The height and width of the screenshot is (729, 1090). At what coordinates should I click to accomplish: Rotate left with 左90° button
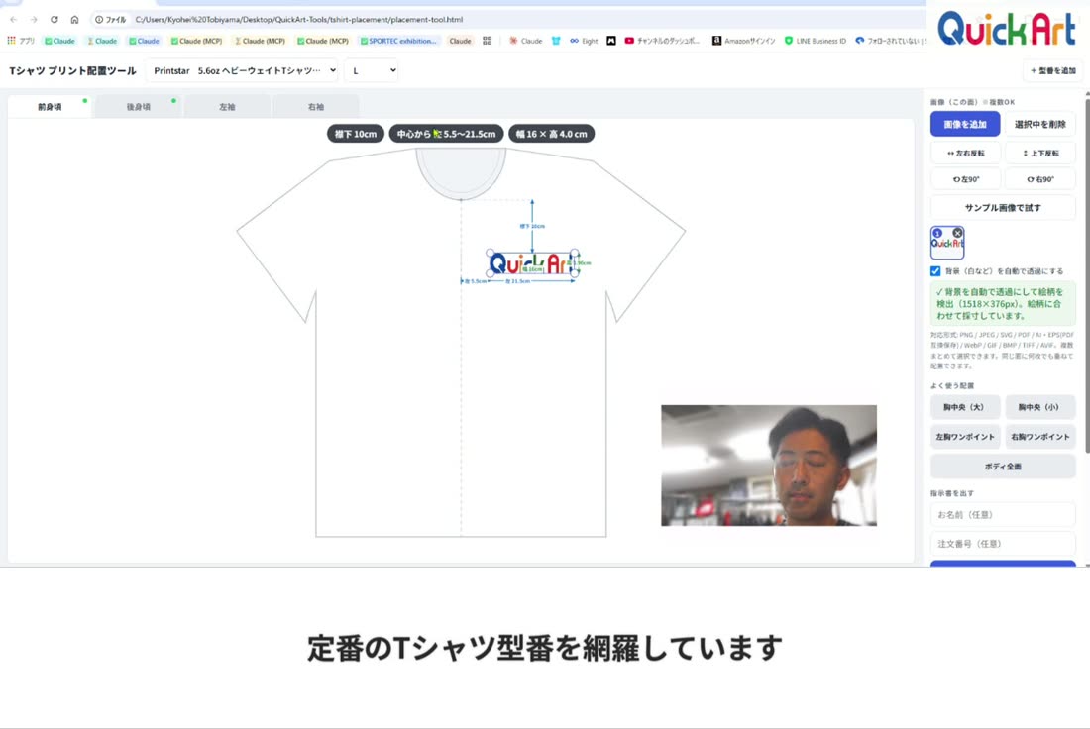965,179
